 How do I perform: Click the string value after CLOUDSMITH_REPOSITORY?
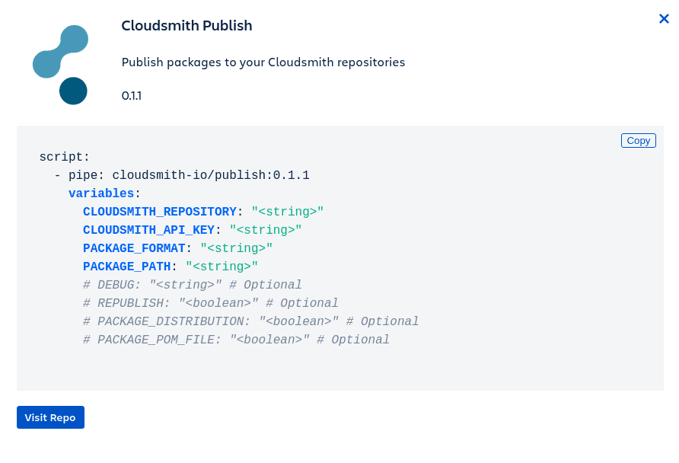(x=288, y=212)
